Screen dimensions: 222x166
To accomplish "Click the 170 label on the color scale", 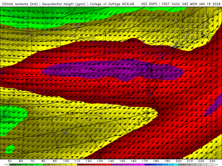I will coord(145,161).
